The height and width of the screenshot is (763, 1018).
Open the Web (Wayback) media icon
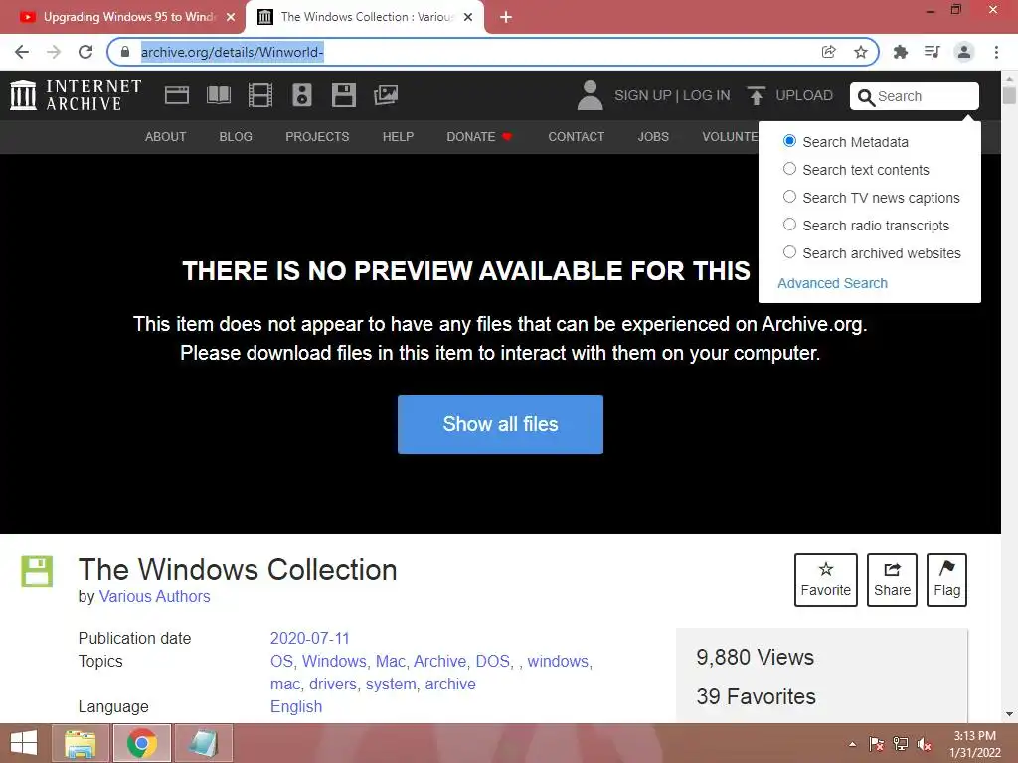pos(177,95)
